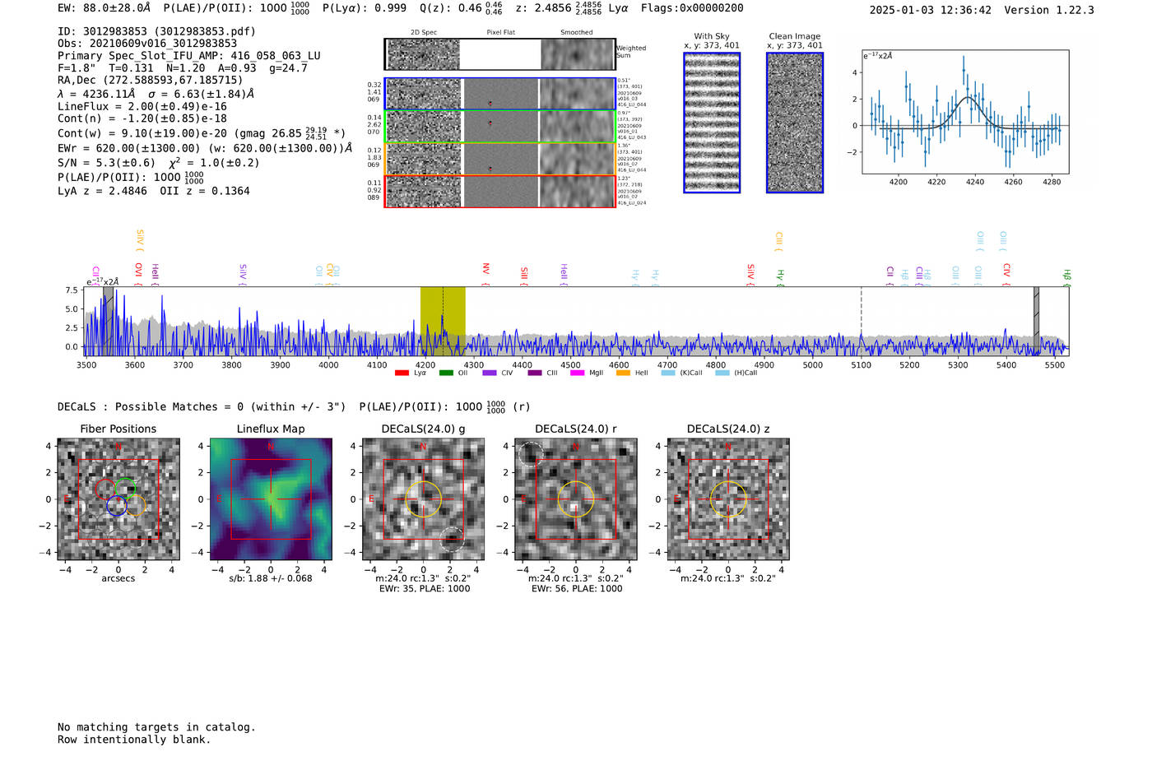Screen dimensions: 1152x784
Task: Select the DECaLS g-band cutout
Action: coord(424,499)
